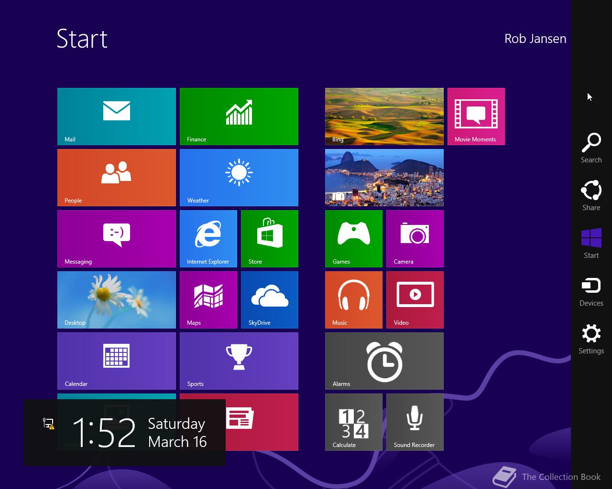This screenshot has height=489, width=612.
Task: Click the 1:52 time display
Action: [104, 433]
